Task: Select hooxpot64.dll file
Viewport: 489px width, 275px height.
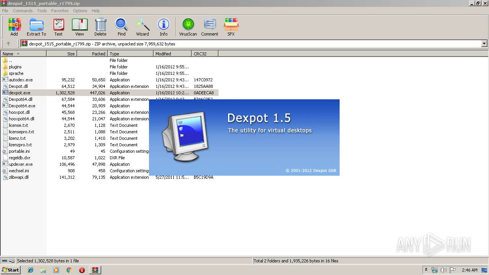Action: 21,119
